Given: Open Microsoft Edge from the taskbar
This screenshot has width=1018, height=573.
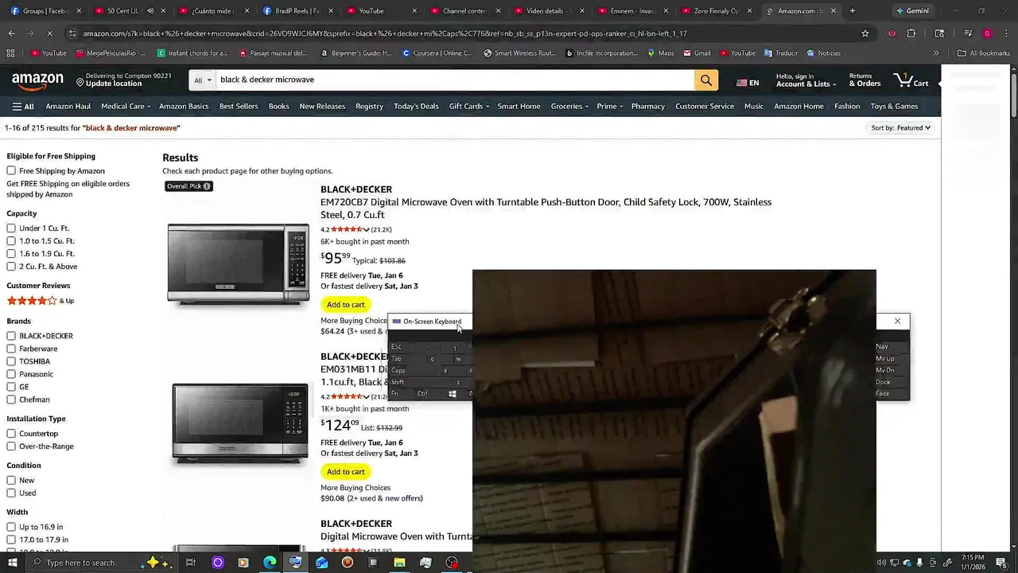Looking at the screenshot, I should (x=270, y=563).
